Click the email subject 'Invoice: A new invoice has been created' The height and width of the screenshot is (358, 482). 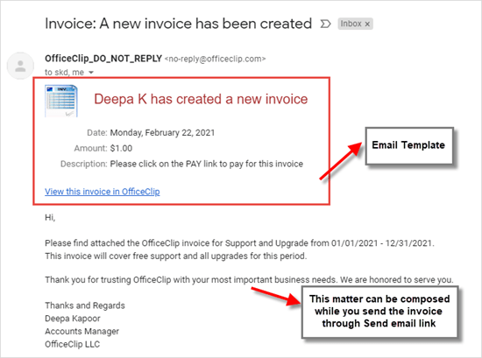pos(178,24)
